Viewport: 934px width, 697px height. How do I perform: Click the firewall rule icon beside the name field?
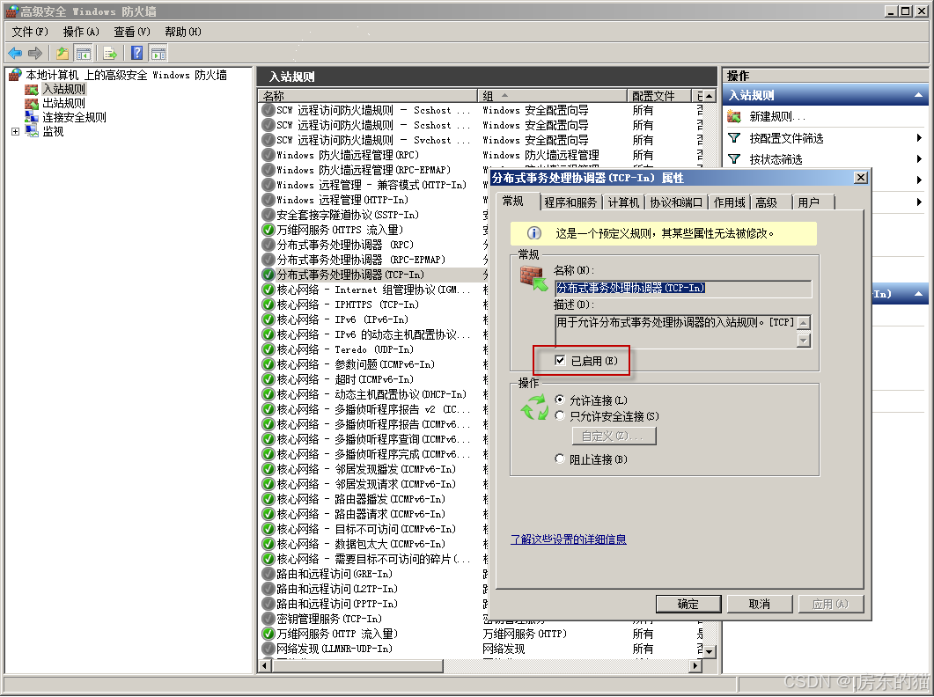[x=533, y=278]
